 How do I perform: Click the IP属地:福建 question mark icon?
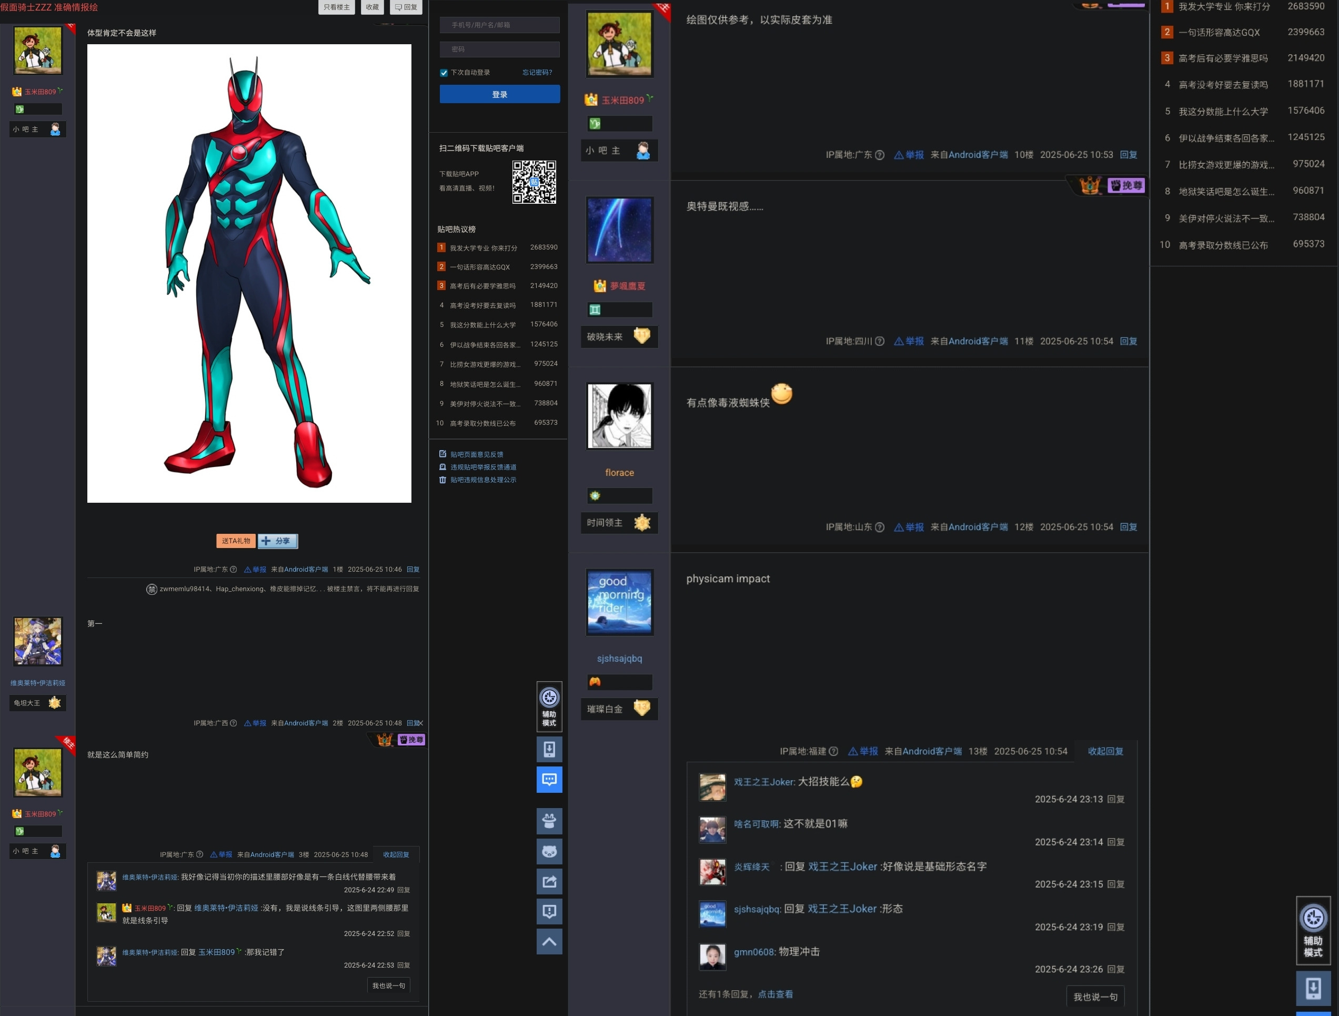click(833, 752)
